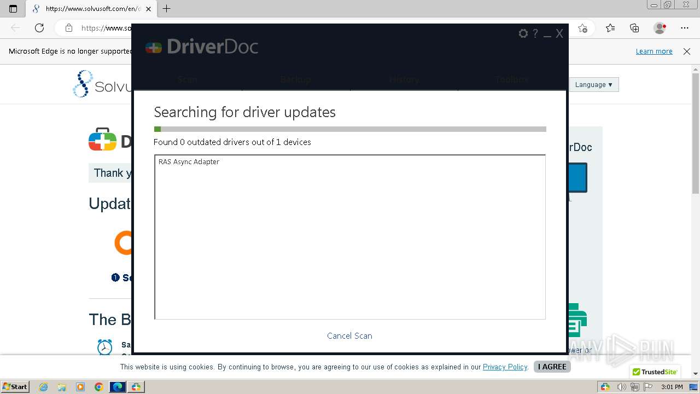Agree to cookies with I AGREE
Image resolution: width=700 pixels, height=394 pixels.
point(552,367)
